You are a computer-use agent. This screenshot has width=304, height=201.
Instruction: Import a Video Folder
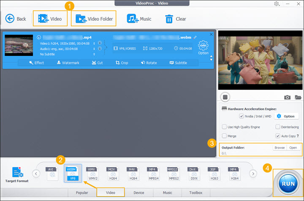(94, 19)
